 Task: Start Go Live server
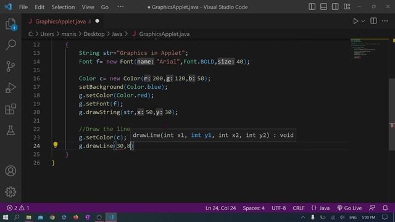pos(349,208)
